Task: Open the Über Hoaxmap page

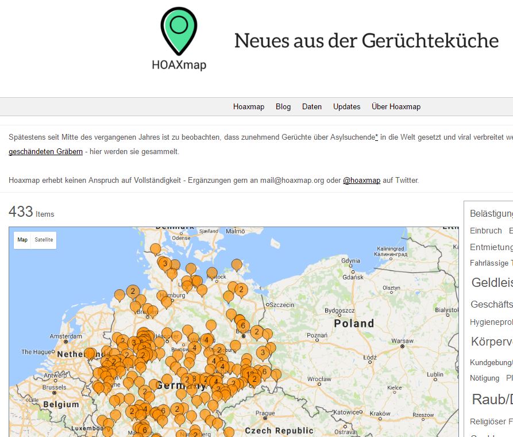Action: (x=396, y=106)
